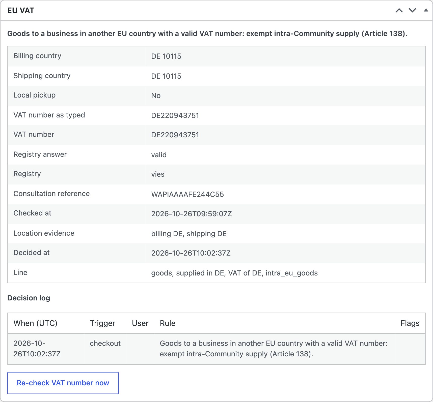Image resolution: width=433 pixels, height=402 pixels.
Task: Collapse the EU VAT panel with the triangle toggle
Action: click(426, 10)
